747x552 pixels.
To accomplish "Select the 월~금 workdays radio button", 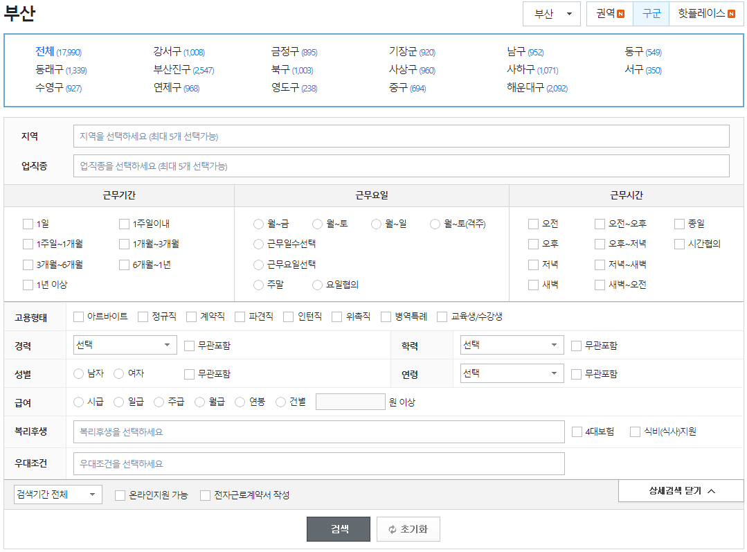I will [258, 224].
